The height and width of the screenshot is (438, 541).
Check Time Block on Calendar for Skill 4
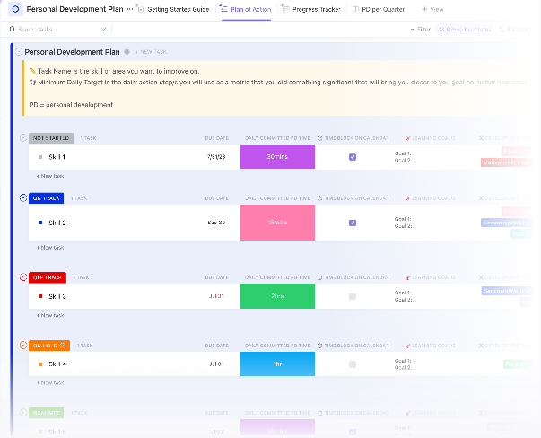point(353,364)
